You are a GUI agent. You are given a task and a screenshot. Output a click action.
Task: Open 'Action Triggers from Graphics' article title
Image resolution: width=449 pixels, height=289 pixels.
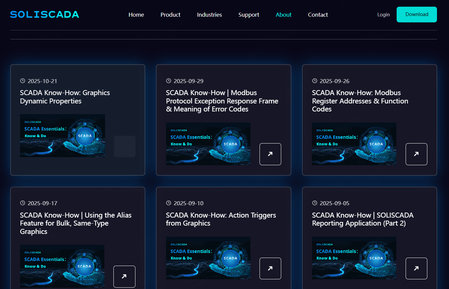(x=221, y=219)
